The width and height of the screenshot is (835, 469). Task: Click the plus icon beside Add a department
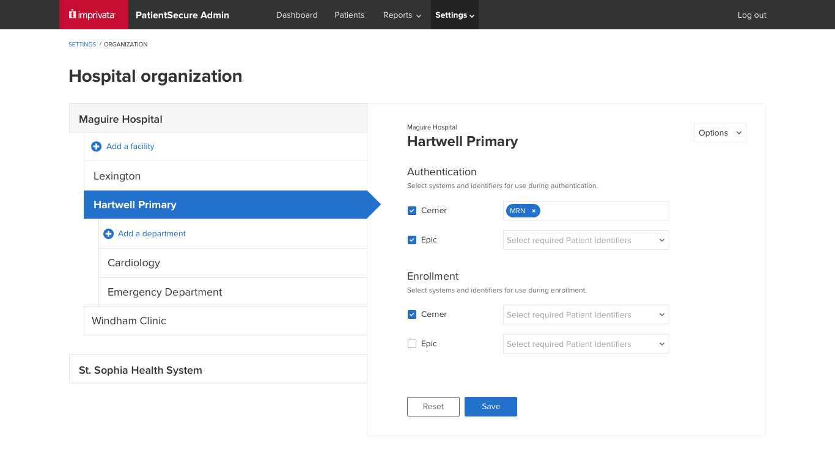[x=108, y=234]
